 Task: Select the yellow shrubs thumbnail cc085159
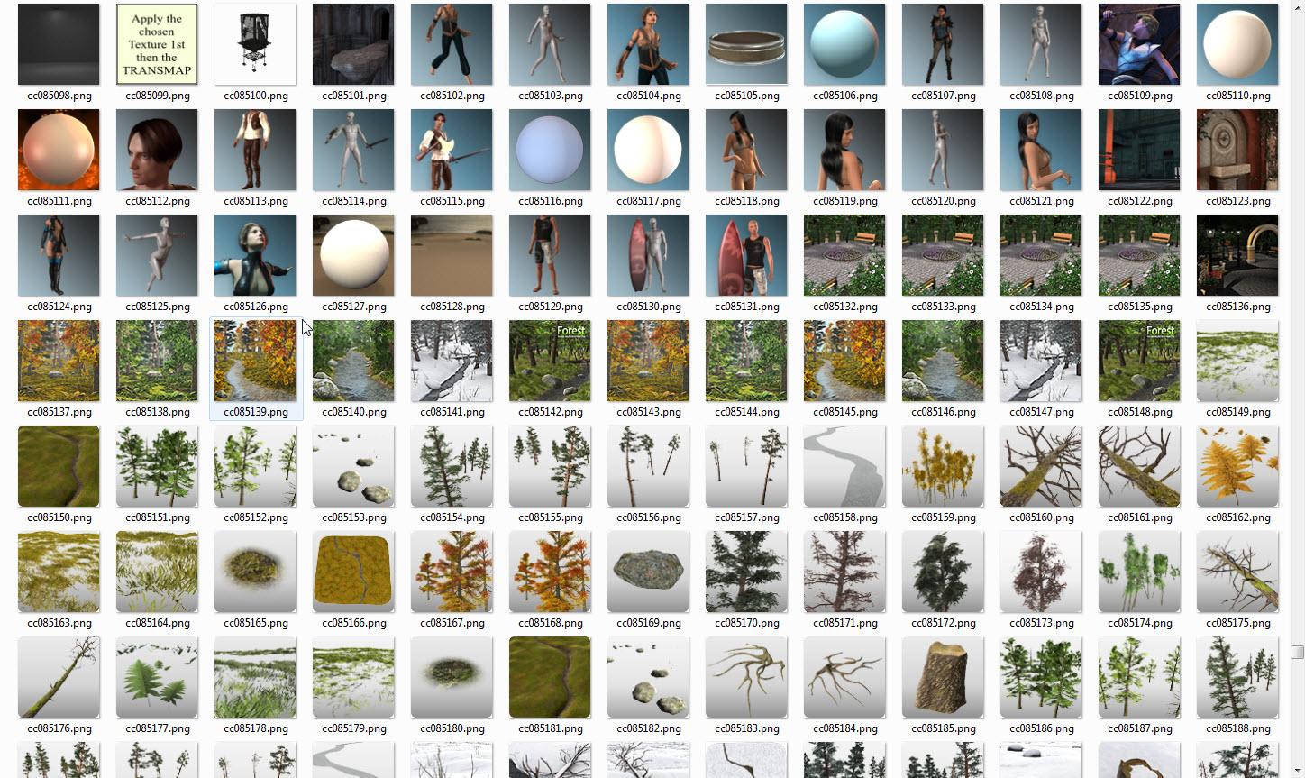pyautogui.click(x=943, y=466)
